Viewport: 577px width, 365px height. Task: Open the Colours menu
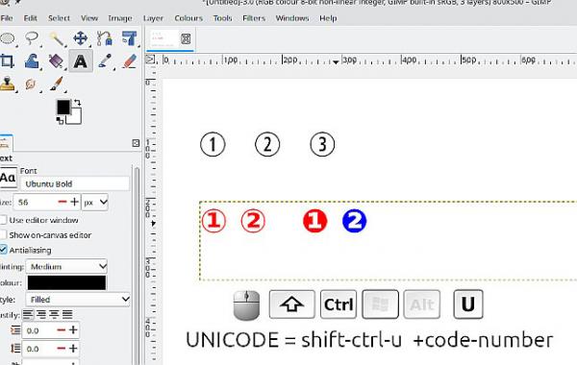point(188,18)
